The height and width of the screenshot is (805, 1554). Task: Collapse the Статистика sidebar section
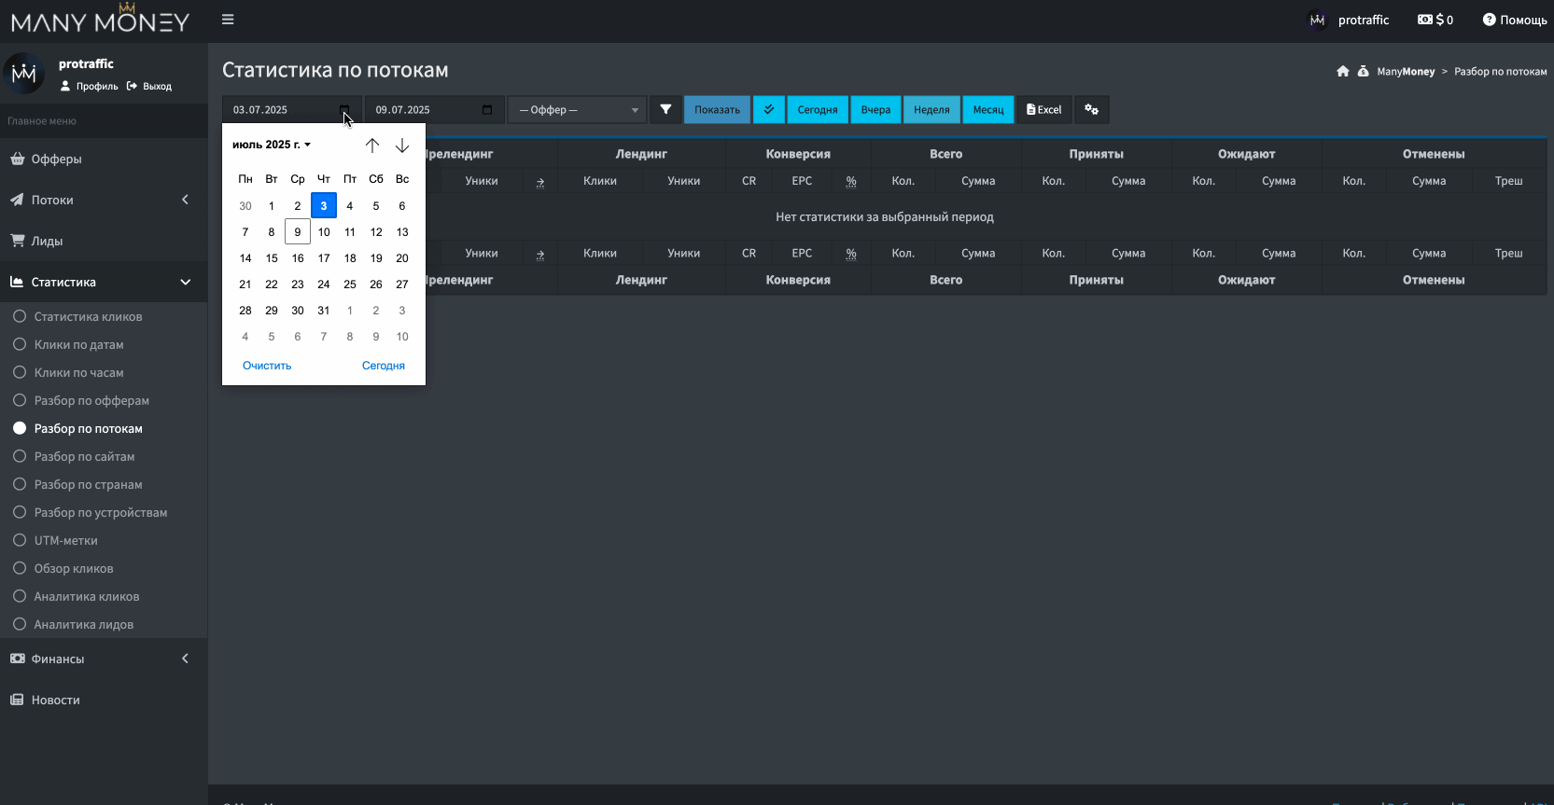pyautogui.click(x=104, y=282)
